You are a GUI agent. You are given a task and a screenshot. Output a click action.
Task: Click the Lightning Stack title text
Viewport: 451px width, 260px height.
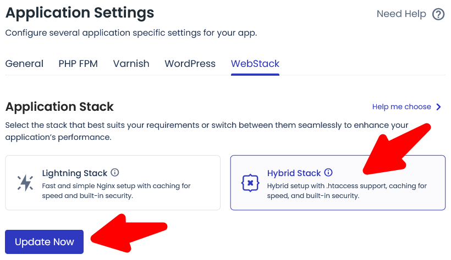(74, 173)
